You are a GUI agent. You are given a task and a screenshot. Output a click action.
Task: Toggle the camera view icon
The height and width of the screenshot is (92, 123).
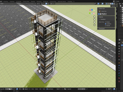(95, 22)
